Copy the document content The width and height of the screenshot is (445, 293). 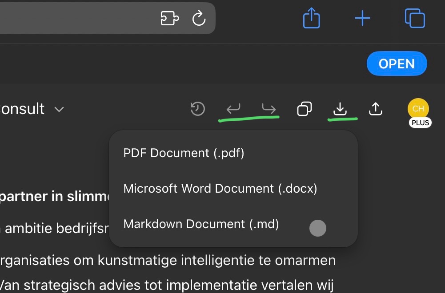pyautogui.click(x=304, y=109)
